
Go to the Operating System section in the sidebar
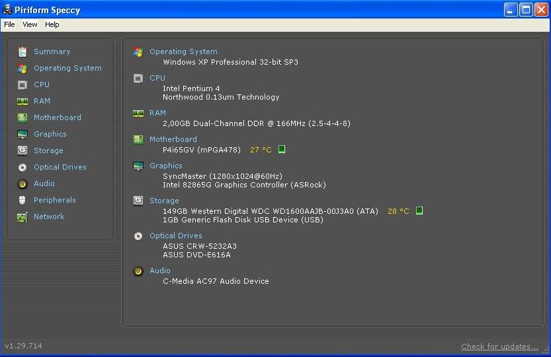coord(67,68)
